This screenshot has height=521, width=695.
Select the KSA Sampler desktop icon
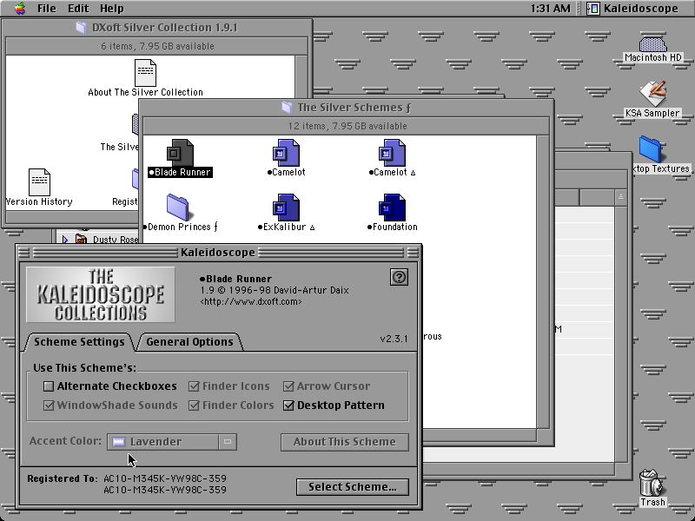[652, 94]
